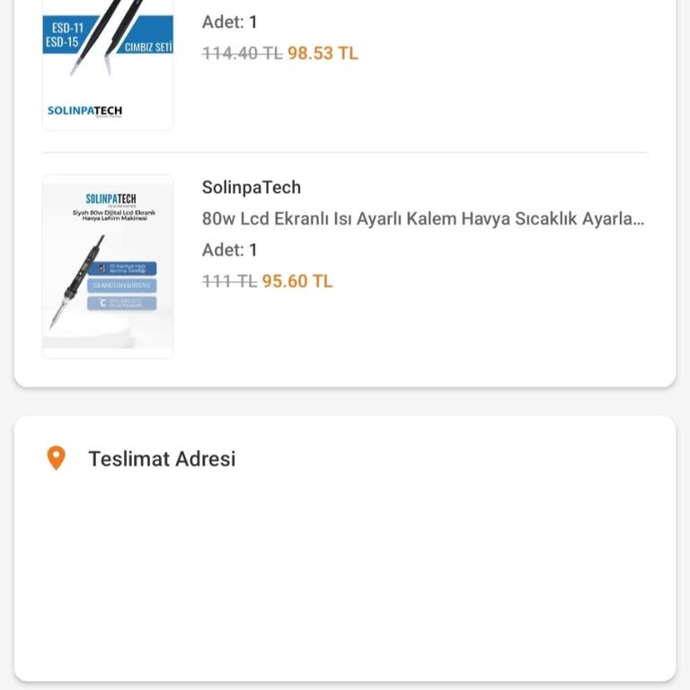
Task: Click SOLINPATECH logo atop soldering iron image
Action: [x=111, y=199]
